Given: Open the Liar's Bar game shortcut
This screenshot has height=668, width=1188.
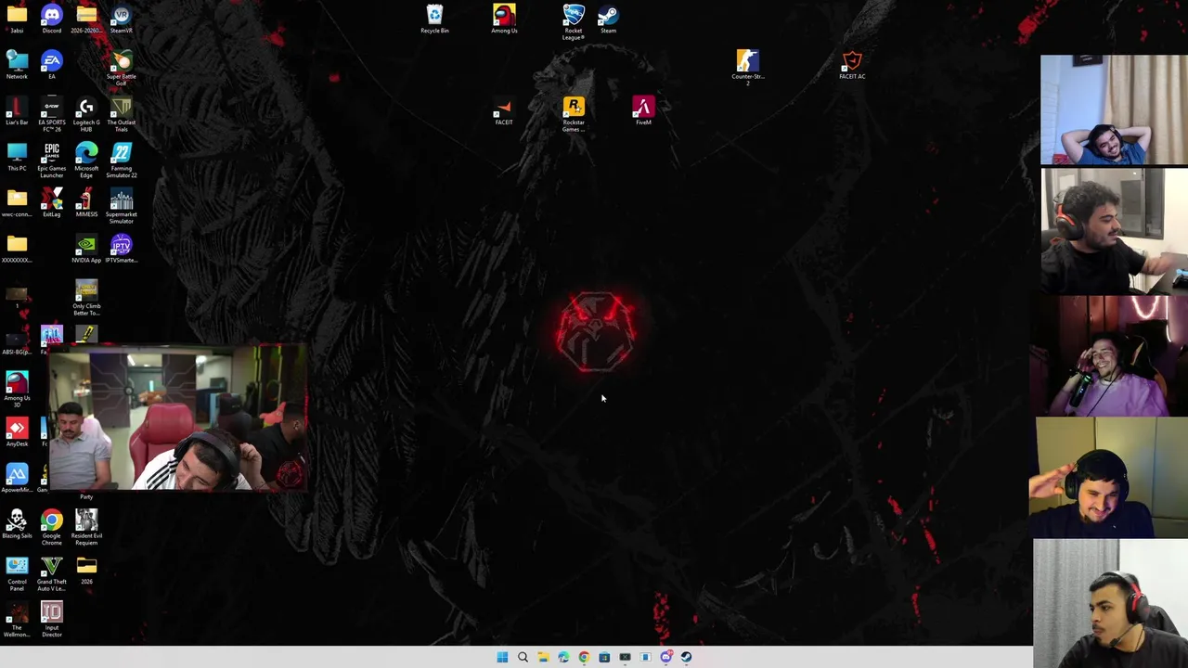Looking at the screenshot, I should click(17, 110).
